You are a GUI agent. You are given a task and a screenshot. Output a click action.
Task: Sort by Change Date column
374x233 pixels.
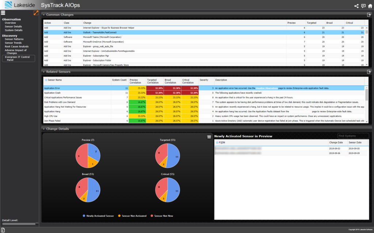click(338, 142)
